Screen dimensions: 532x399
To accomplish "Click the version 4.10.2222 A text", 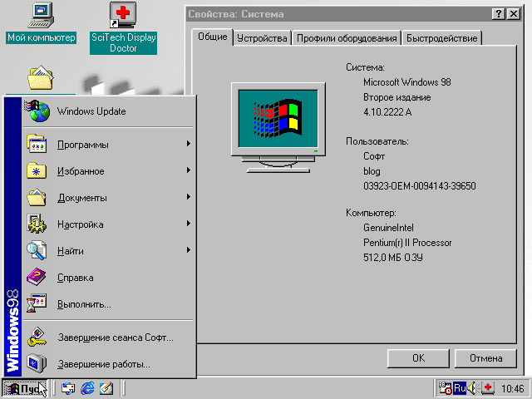I will pyautogui.click(x=387, y=112).
